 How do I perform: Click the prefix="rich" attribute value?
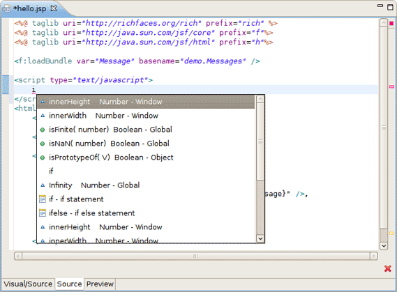251,23
